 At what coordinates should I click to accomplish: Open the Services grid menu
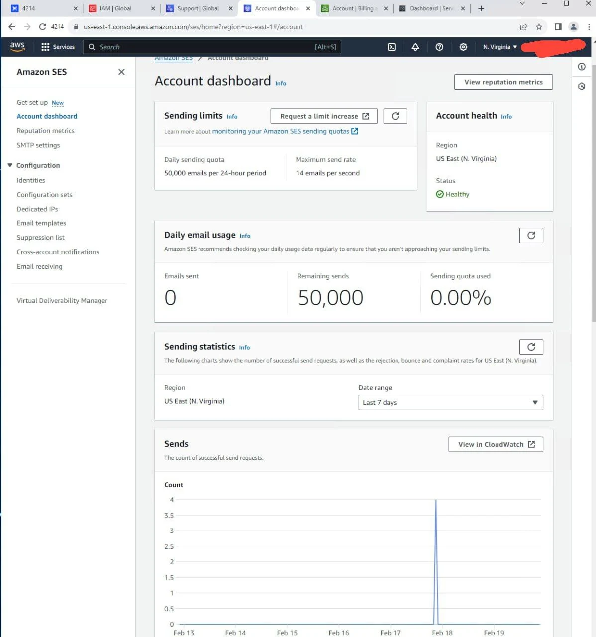(58, 47)
